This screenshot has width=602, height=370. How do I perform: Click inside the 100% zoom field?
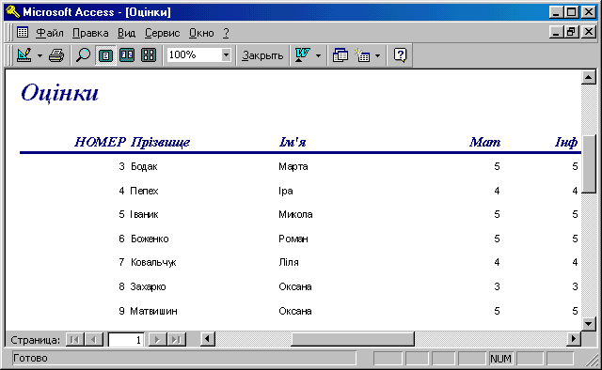coord(194,54)
